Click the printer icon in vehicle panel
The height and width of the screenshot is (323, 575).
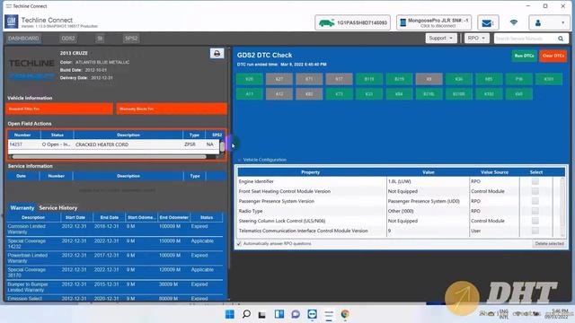point(217,54)
